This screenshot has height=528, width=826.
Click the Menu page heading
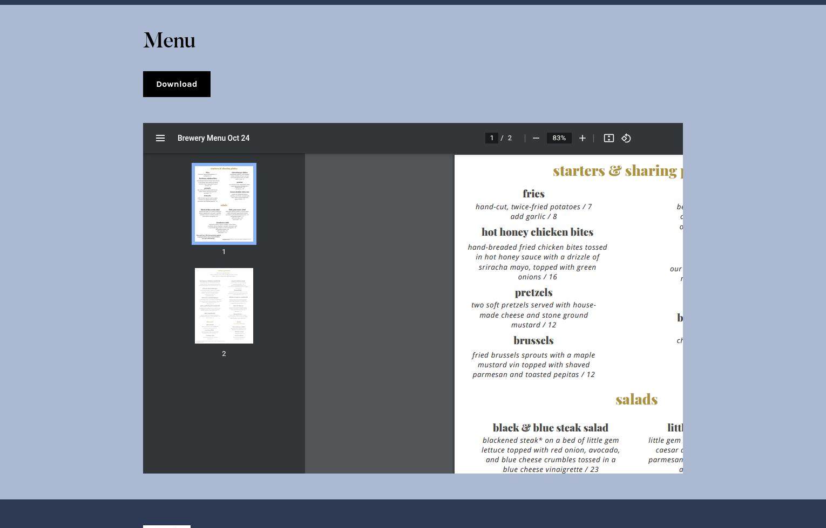pyautogui.click(x=169, y=40)
